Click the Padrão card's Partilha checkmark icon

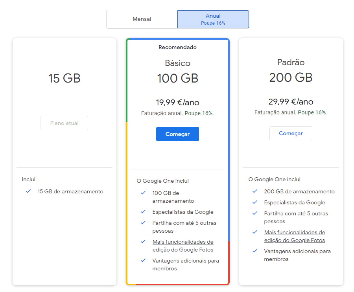255,213
